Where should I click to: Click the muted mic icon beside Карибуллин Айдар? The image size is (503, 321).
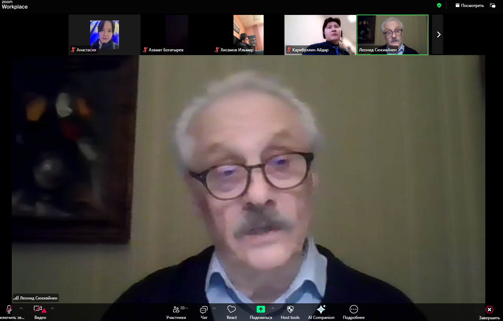(289, 50)
